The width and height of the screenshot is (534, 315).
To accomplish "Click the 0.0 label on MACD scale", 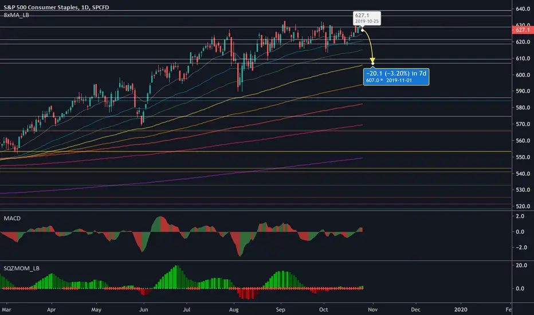I will pos(520,232).
